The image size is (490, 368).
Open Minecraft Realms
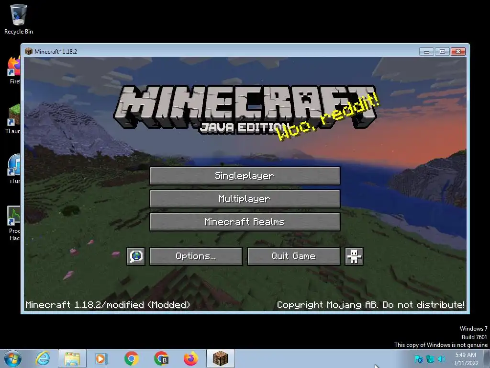(245, 222)
